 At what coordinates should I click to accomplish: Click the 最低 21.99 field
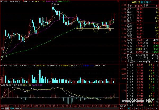[x=151, y=46]
